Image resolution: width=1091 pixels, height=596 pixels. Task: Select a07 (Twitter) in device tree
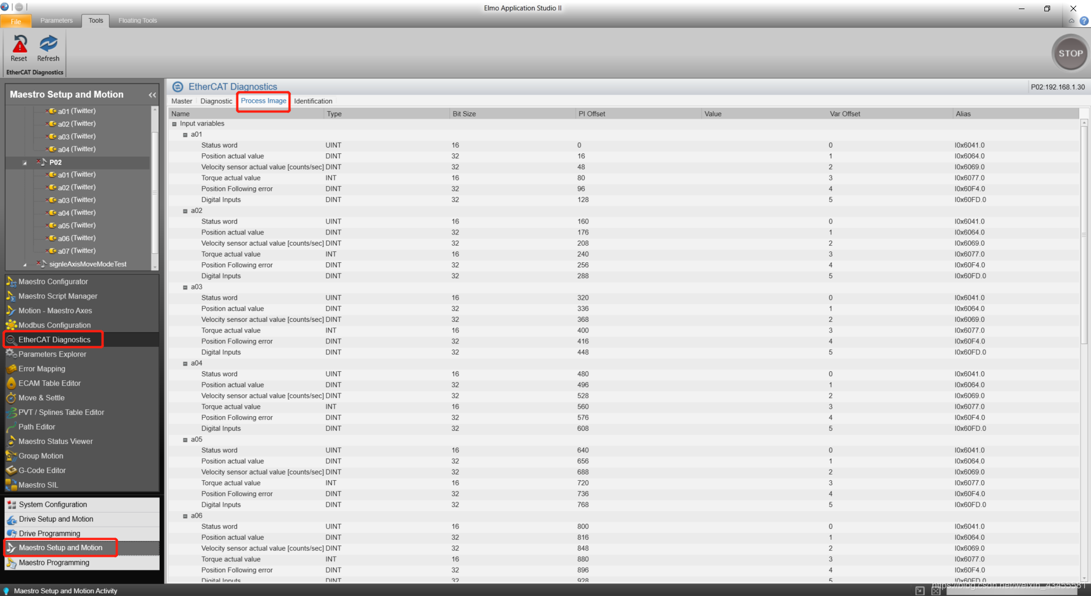click(76, 251)
